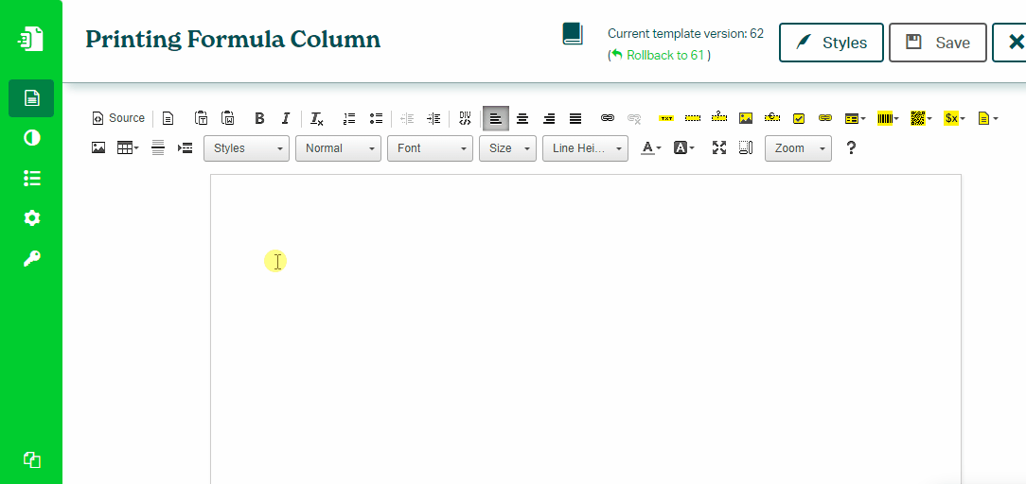Open the Zoom combo box
The image size is (1026, 484).
pos(797,148)
